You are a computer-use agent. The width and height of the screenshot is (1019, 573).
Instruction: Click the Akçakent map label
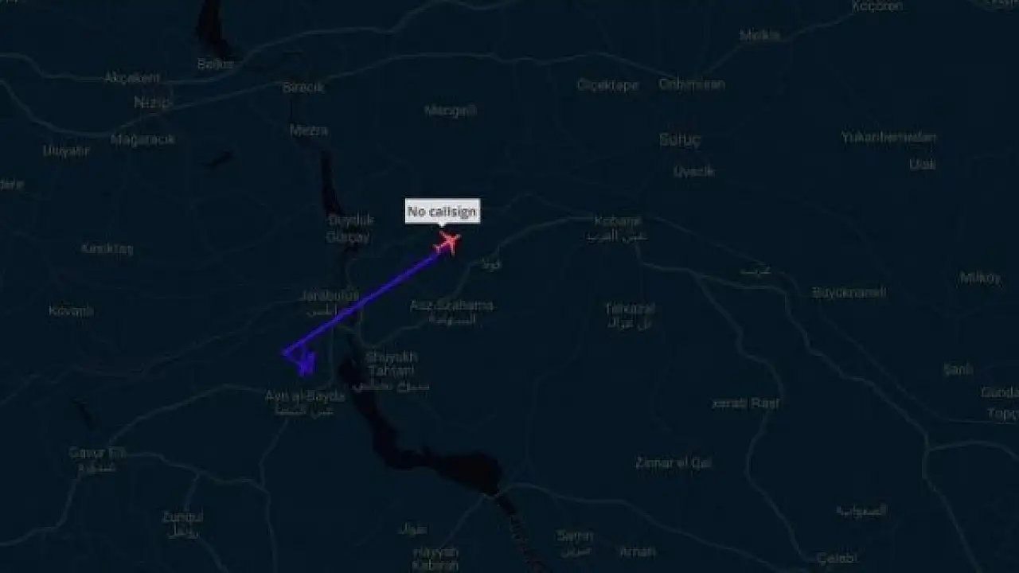pos(133,78)
